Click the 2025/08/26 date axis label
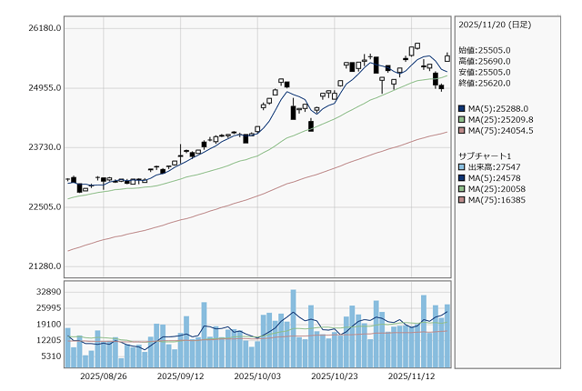The width and height of the screenshot is (582, 391). 103,376
